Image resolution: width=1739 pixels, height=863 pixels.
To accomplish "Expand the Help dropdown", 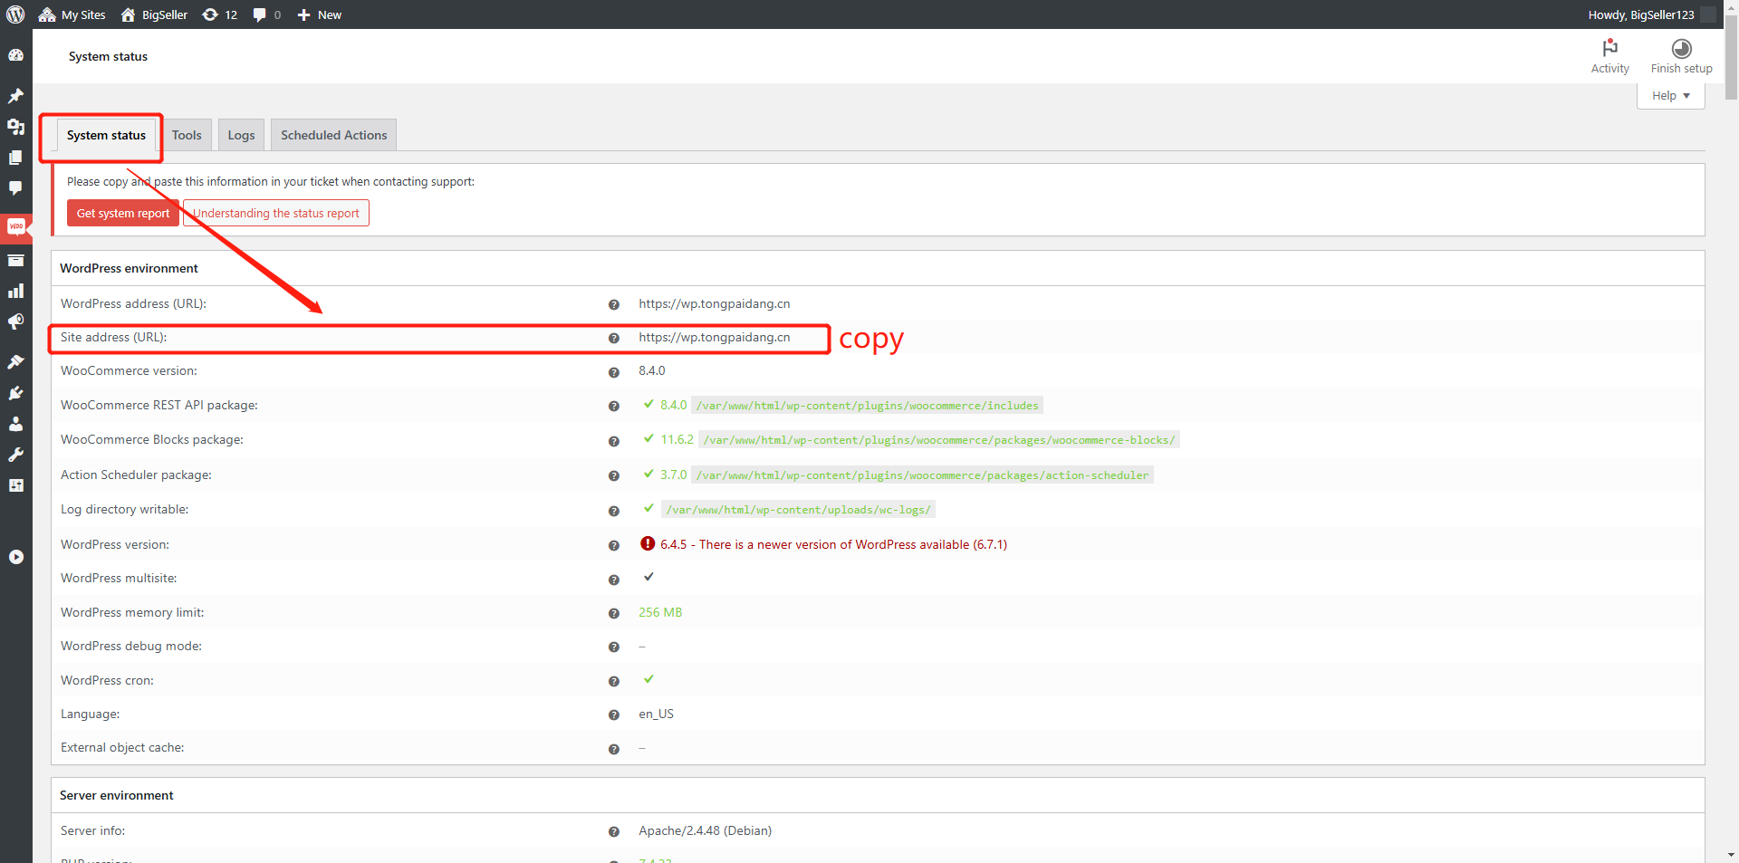I will point(1670,96).
